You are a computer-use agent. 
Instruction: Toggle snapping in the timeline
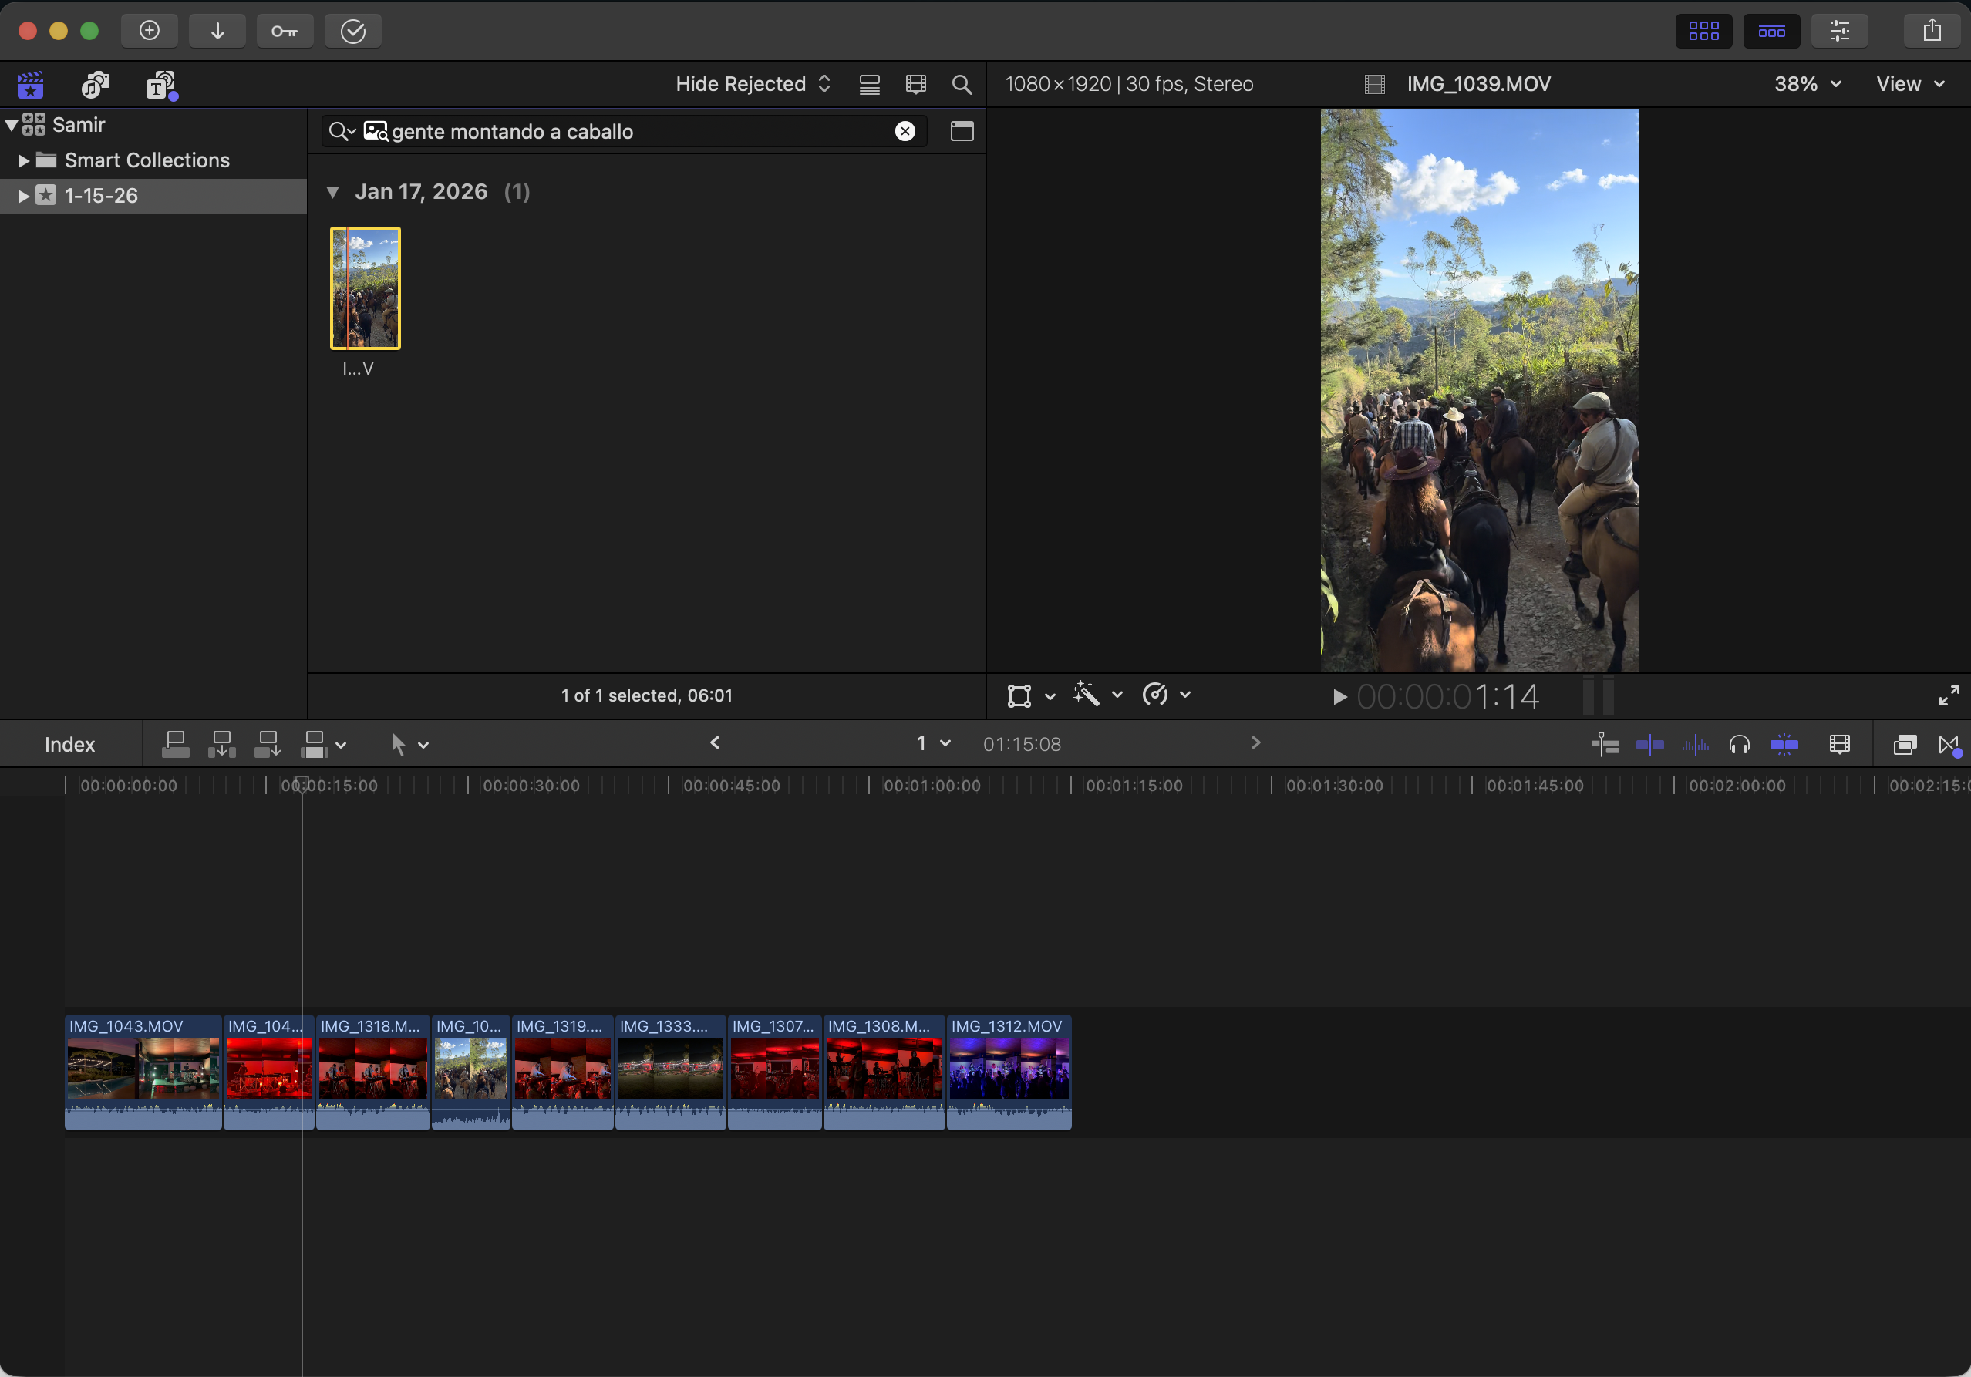click(x=1784, y=744)
